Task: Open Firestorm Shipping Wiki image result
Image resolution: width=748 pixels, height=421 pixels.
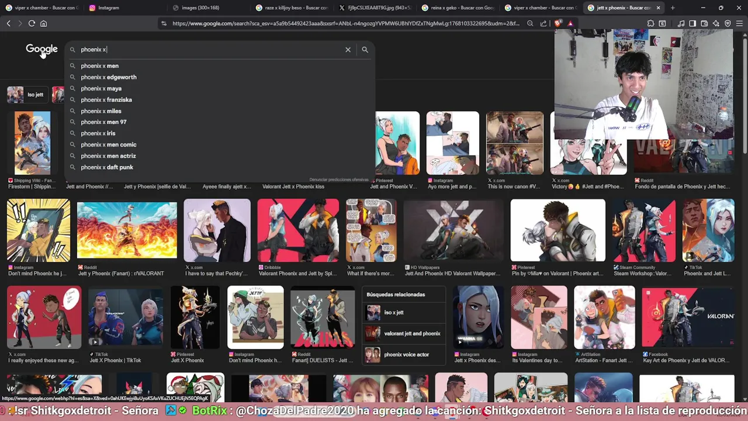Action: pos(32,143)
